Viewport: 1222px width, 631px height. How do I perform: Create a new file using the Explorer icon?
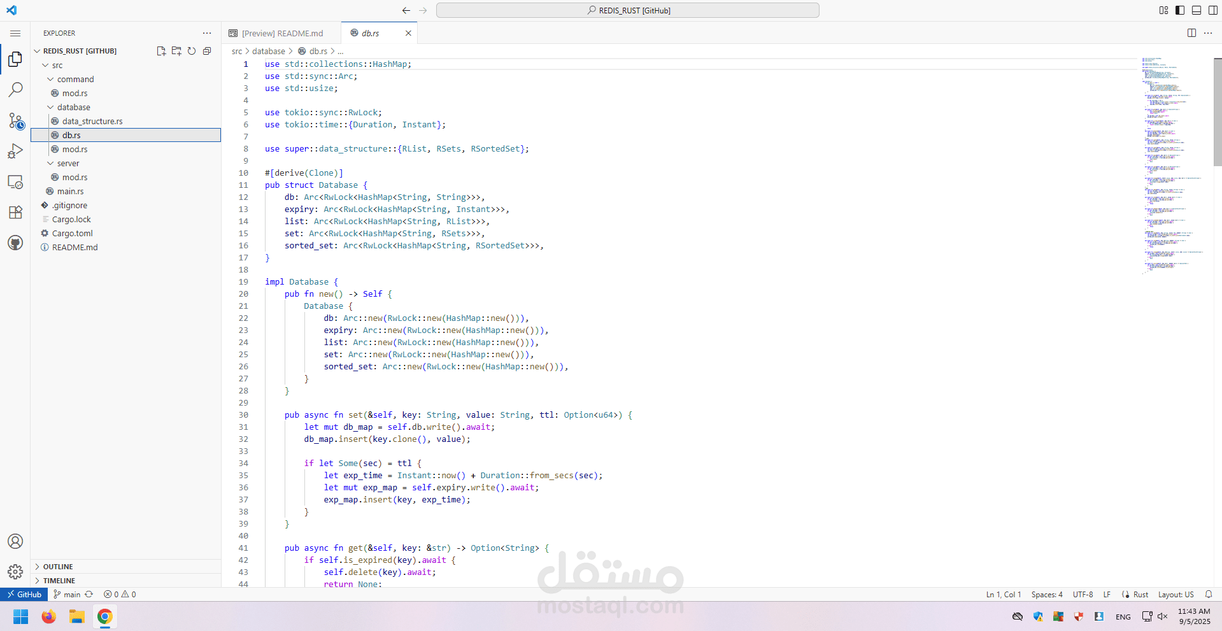[x=161, y=51]
